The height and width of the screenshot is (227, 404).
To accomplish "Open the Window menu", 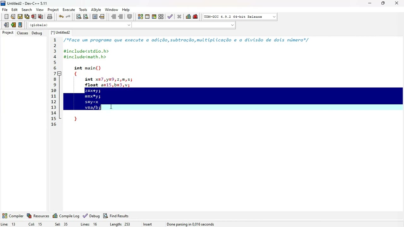I will click(x=111, y=10).
